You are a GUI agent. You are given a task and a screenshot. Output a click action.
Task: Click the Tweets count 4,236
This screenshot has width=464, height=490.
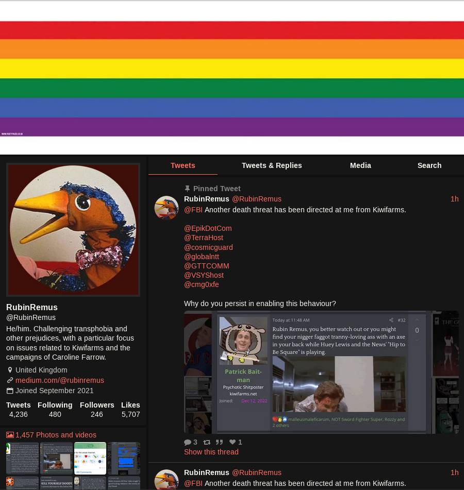pyautogui.click(x=19, y=414)
